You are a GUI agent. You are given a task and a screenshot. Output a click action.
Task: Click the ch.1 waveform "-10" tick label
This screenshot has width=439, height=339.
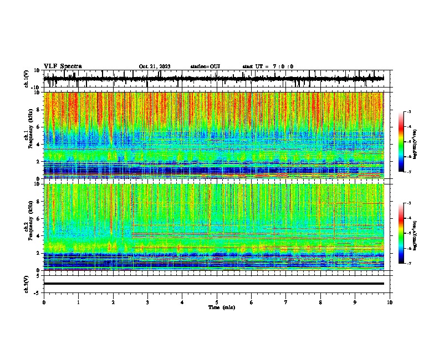(35, 88)
